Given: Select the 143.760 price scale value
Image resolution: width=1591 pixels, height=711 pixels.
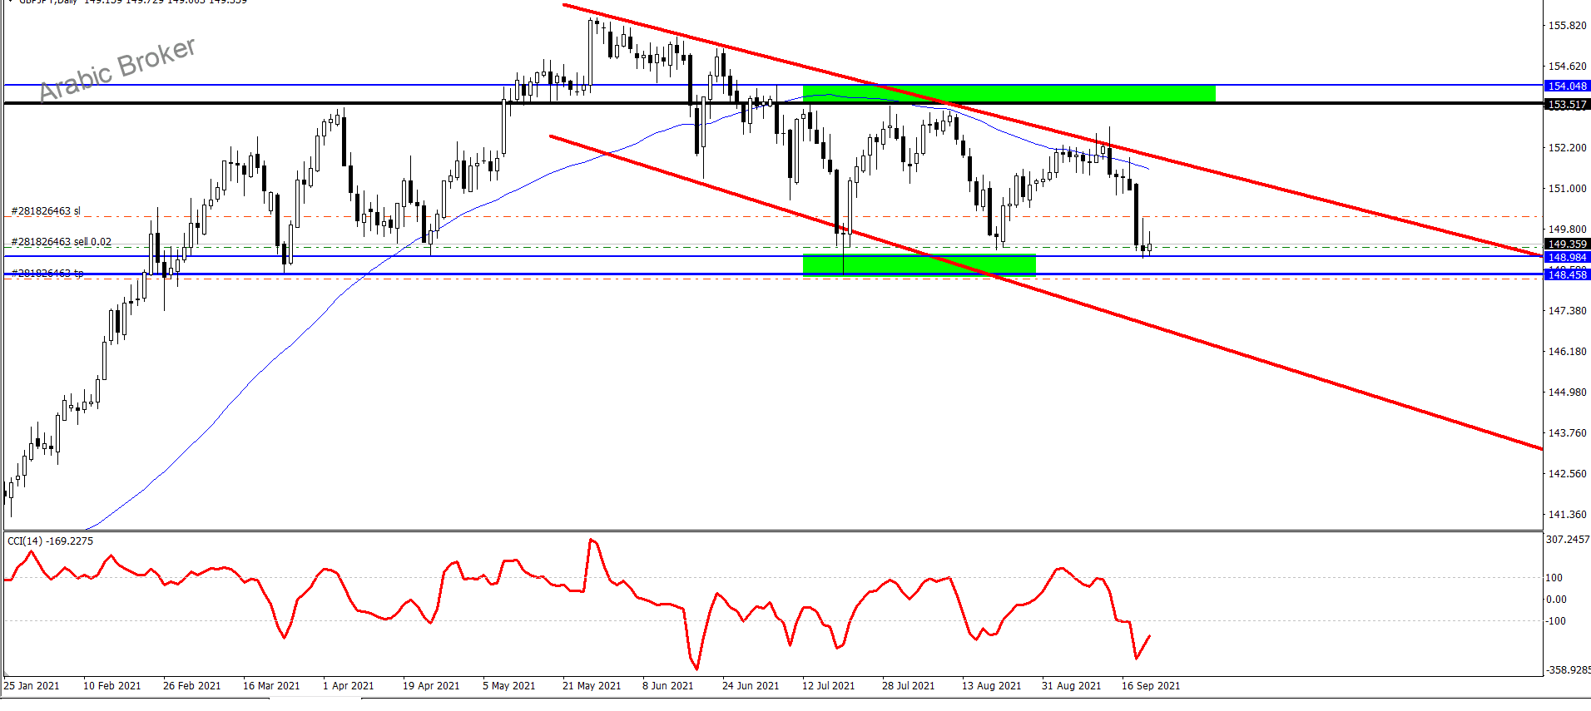Looking at the screenshot, I should tap(1567, 433).
